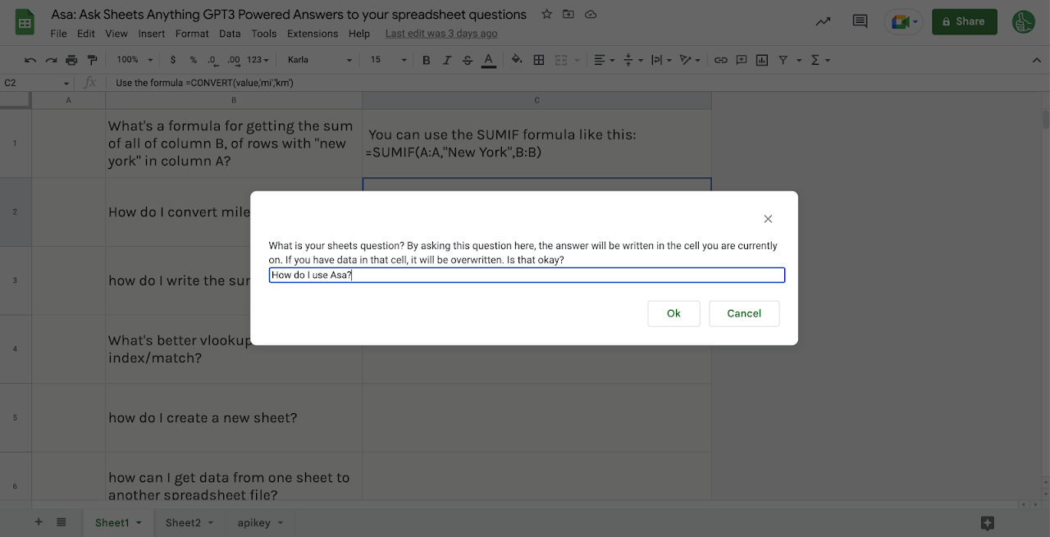Screen dimensions: 1050x537
Task: Click the 'Last edit was 3 days ago' link
Action: [x=441, y=34]
